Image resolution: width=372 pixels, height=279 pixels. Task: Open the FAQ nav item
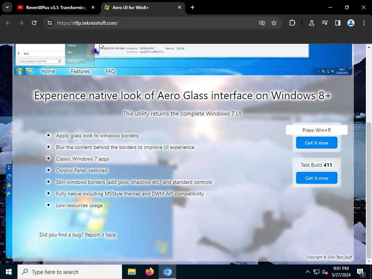point(110,72)
